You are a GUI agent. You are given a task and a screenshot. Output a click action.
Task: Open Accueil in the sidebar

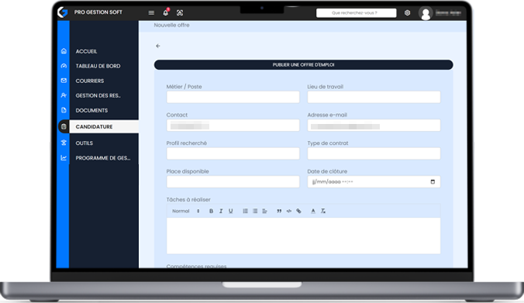coord(86,51)
